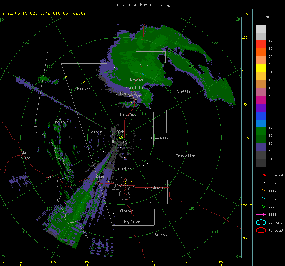This screenshot has width=285, height=266.
Task: Click the yellow diamond marker above Calgary label
Action: [x=125, y=182]
